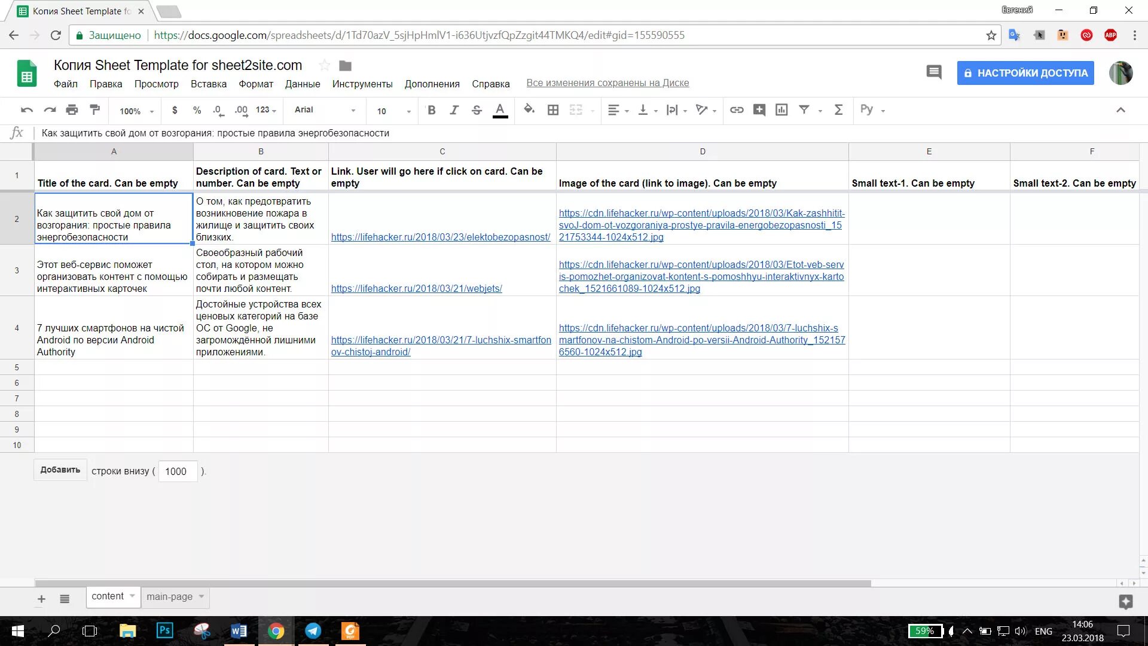Toggle italic formatting
1148x646 pixels.
click(454, 110)
